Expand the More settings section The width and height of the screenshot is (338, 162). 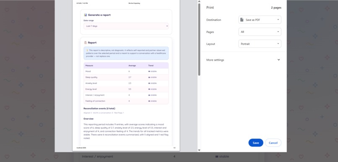point(244,60)
